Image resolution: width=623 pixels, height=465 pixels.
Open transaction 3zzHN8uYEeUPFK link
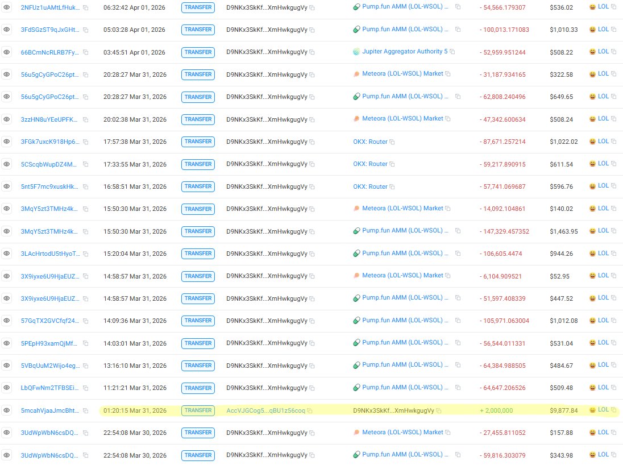(49, 119)
